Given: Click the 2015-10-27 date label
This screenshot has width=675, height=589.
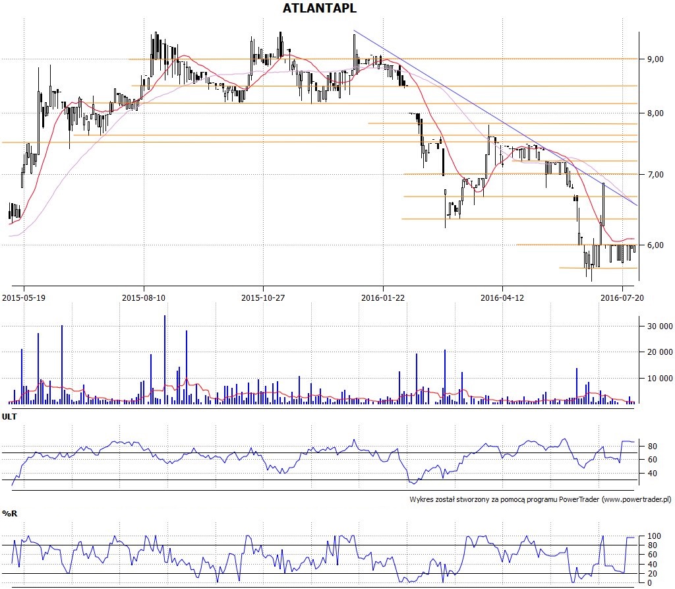Looking at the screenshot, I should [263, 297].
